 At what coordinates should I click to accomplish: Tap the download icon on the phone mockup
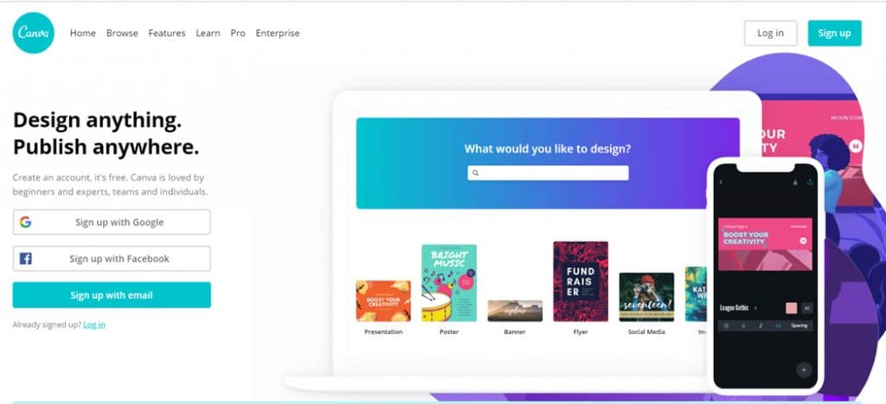(x=796, y=182)
